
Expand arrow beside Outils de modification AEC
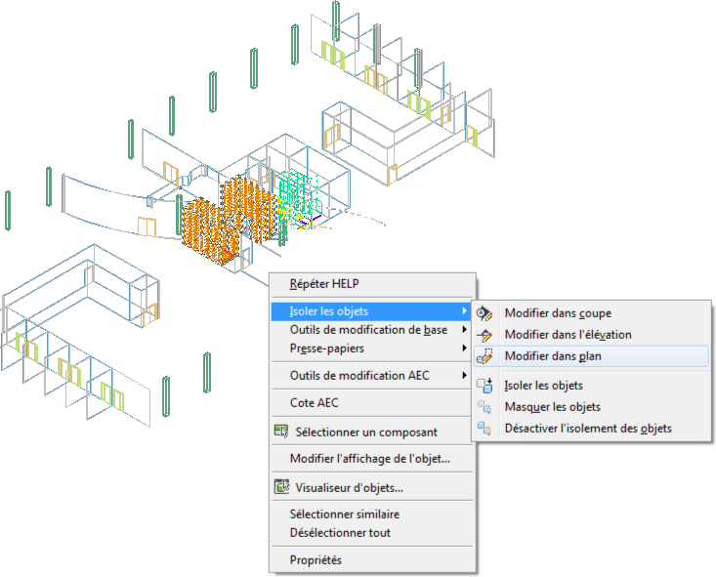(464, 375)
